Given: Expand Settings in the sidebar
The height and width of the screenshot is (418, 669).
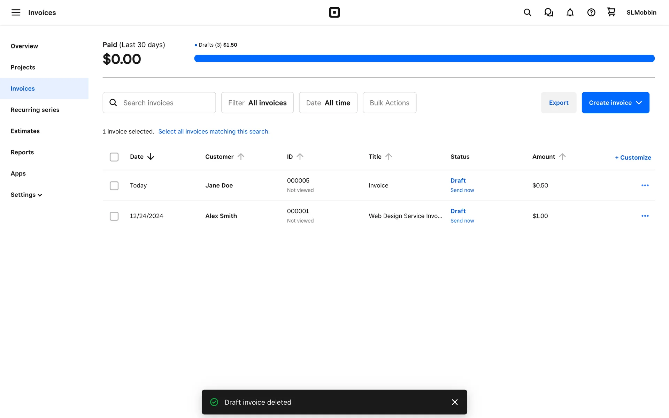Looking at the screenshot, I should (26, 195).
